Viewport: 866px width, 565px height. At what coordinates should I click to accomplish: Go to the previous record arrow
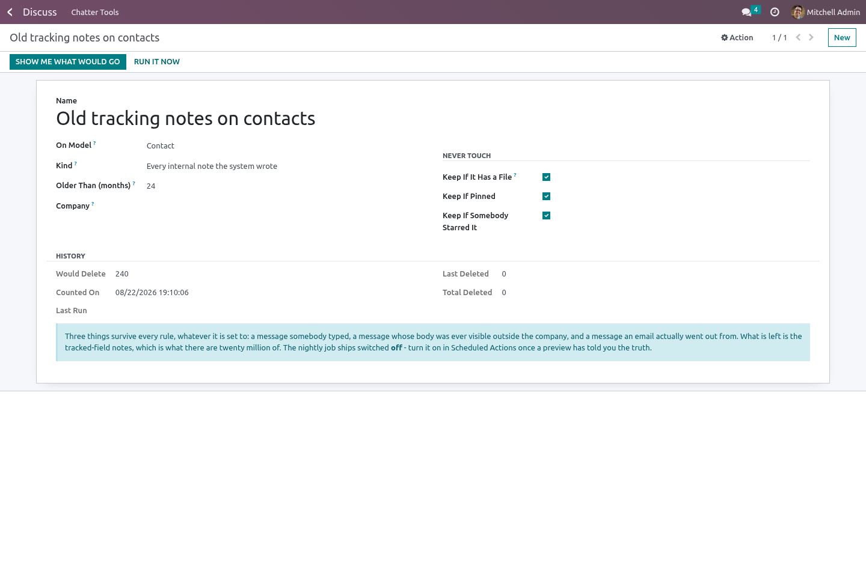pyautogui.click(x=798, y=37)
